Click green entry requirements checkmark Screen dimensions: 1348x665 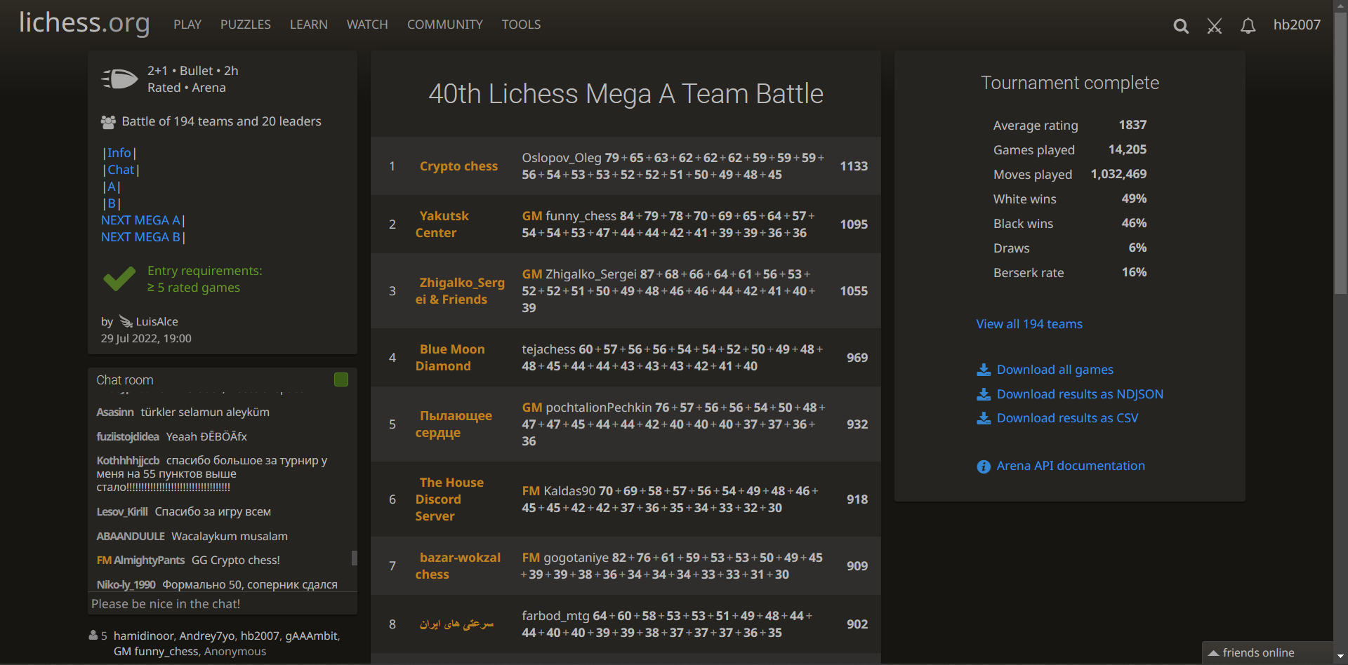coord(119,279)
